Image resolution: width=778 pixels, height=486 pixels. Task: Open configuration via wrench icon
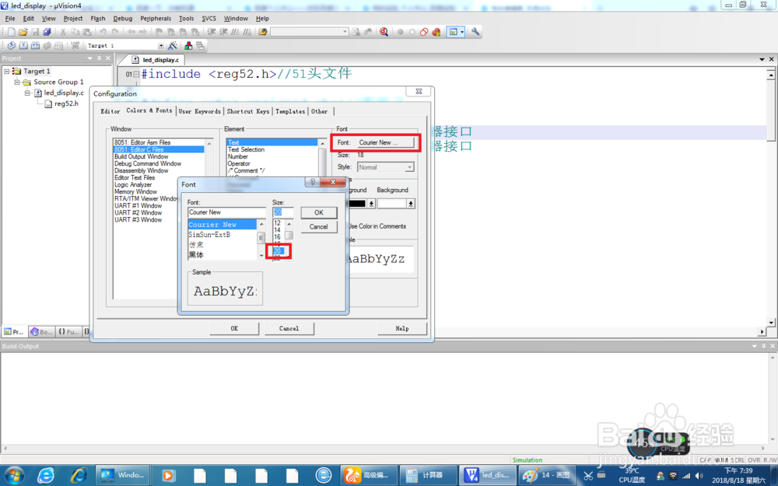(475, 32)
